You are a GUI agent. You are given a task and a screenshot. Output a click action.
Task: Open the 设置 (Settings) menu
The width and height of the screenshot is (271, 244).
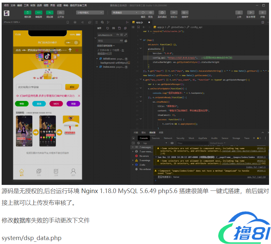[x=59, y=6]
